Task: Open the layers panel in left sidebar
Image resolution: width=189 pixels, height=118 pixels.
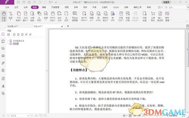Action: click(3, 56)
